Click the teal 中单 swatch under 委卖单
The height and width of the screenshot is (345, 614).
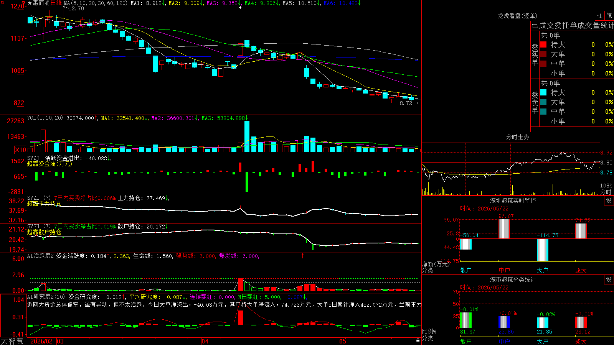543,111
